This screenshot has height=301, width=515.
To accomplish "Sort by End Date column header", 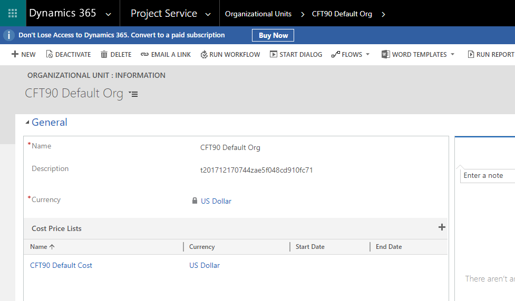I will click(x=389, y=247).
